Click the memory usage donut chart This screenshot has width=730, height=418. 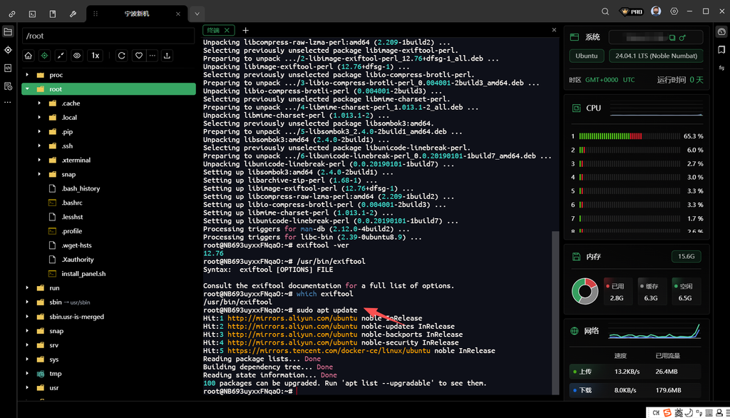585,291
